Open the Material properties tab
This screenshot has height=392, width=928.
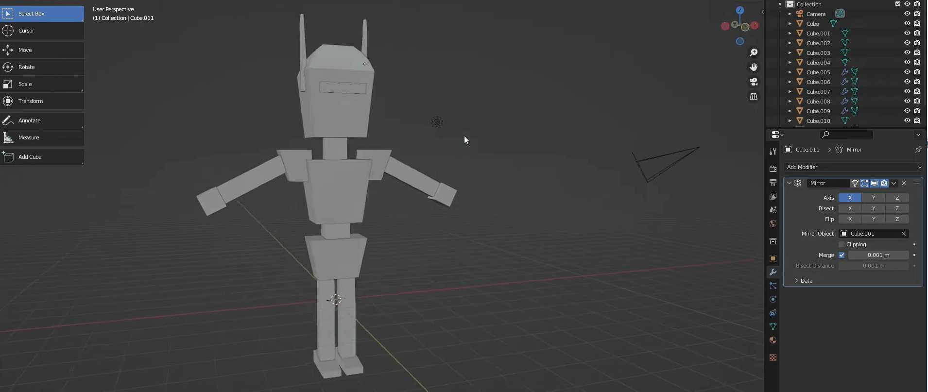pyautogui.click(x=773, y=340)
